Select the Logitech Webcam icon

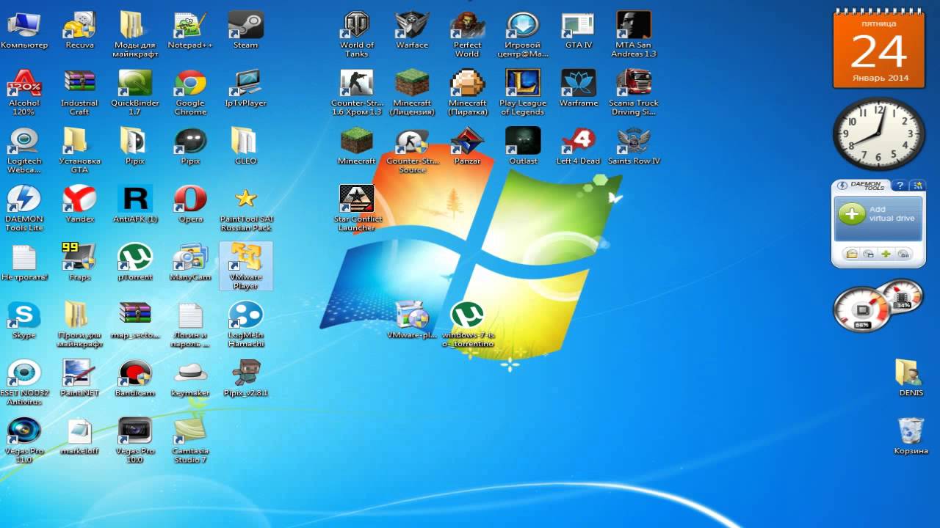24,151
